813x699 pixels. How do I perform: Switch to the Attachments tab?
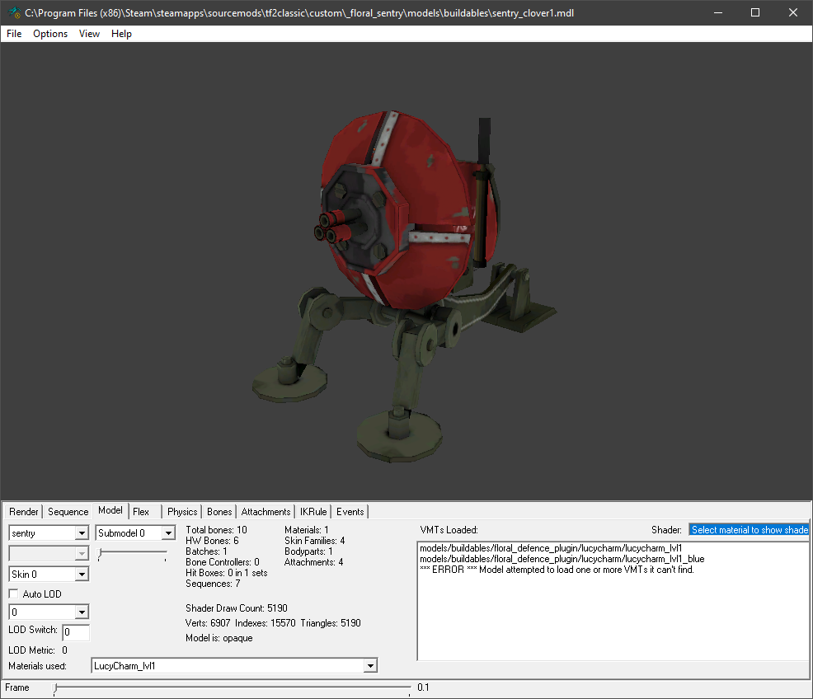tap(266, 512)
